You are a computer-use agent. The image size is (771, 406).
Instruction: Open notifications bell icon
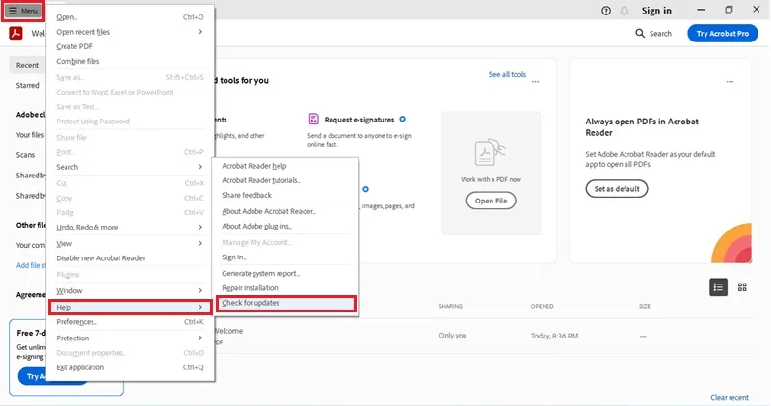(624, 11)
